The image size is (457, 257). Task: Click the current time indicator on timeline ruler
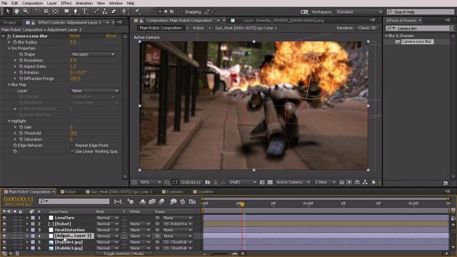(242, 204)
